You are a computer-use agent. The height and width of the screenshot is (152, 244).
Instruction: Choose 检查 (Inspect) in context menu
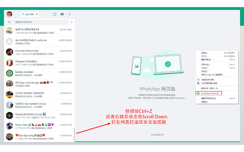pos(217,102)
